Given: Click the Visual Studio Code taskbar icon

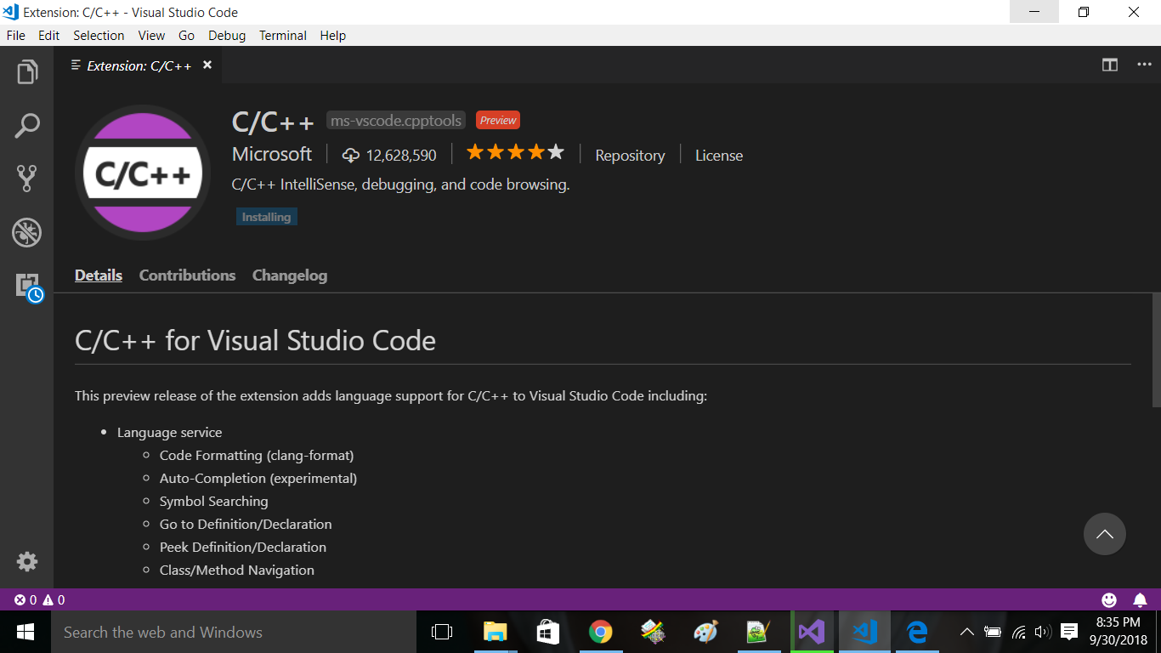Looking at the screenshot, I should [864, 632].
